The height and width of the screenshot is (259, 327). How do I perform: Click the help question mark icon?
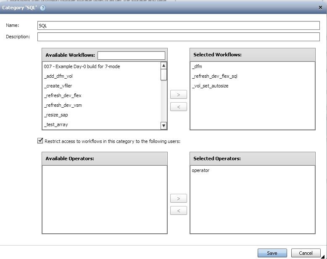point(43,8)
